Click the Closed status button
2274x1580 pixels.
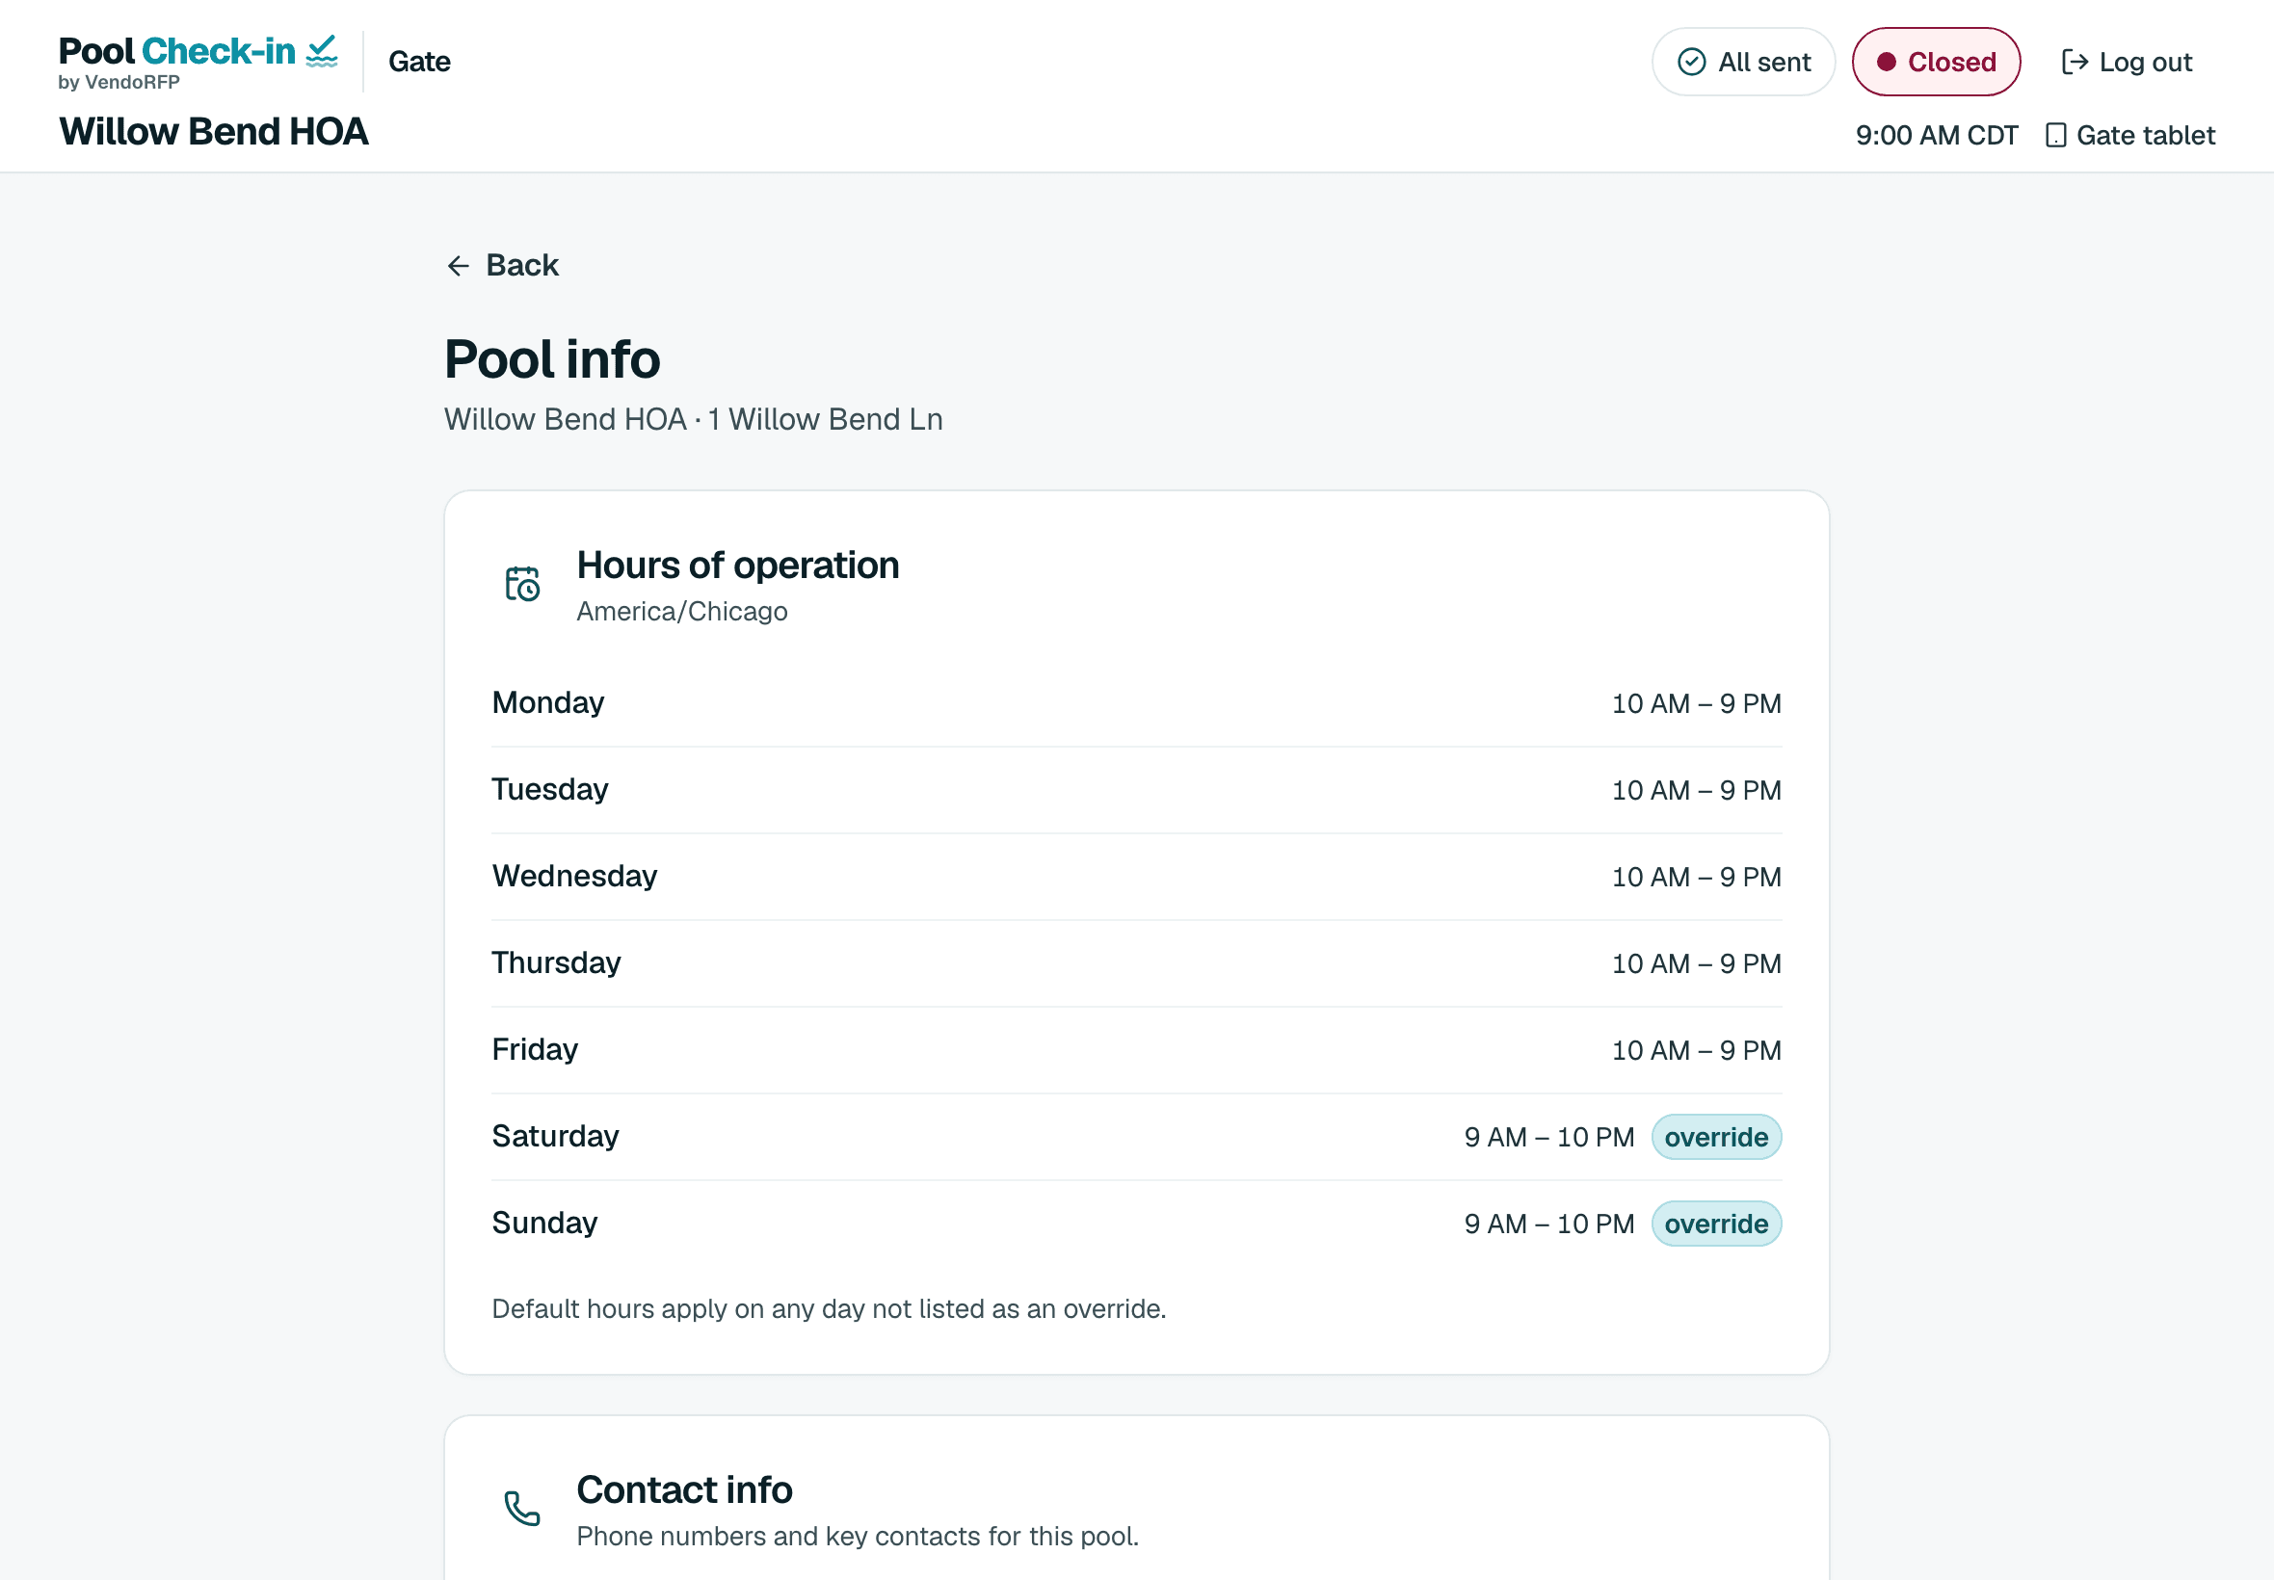tap(1937, 63)
